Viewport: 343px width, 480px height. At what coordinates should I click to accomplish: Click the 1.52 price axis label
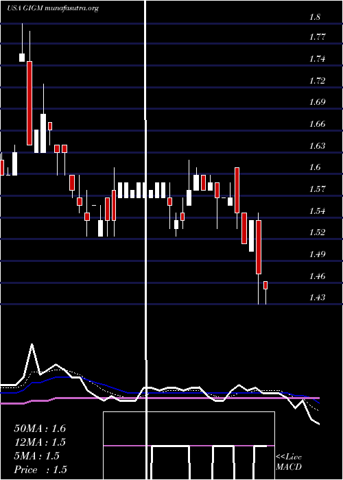[317, 232]
